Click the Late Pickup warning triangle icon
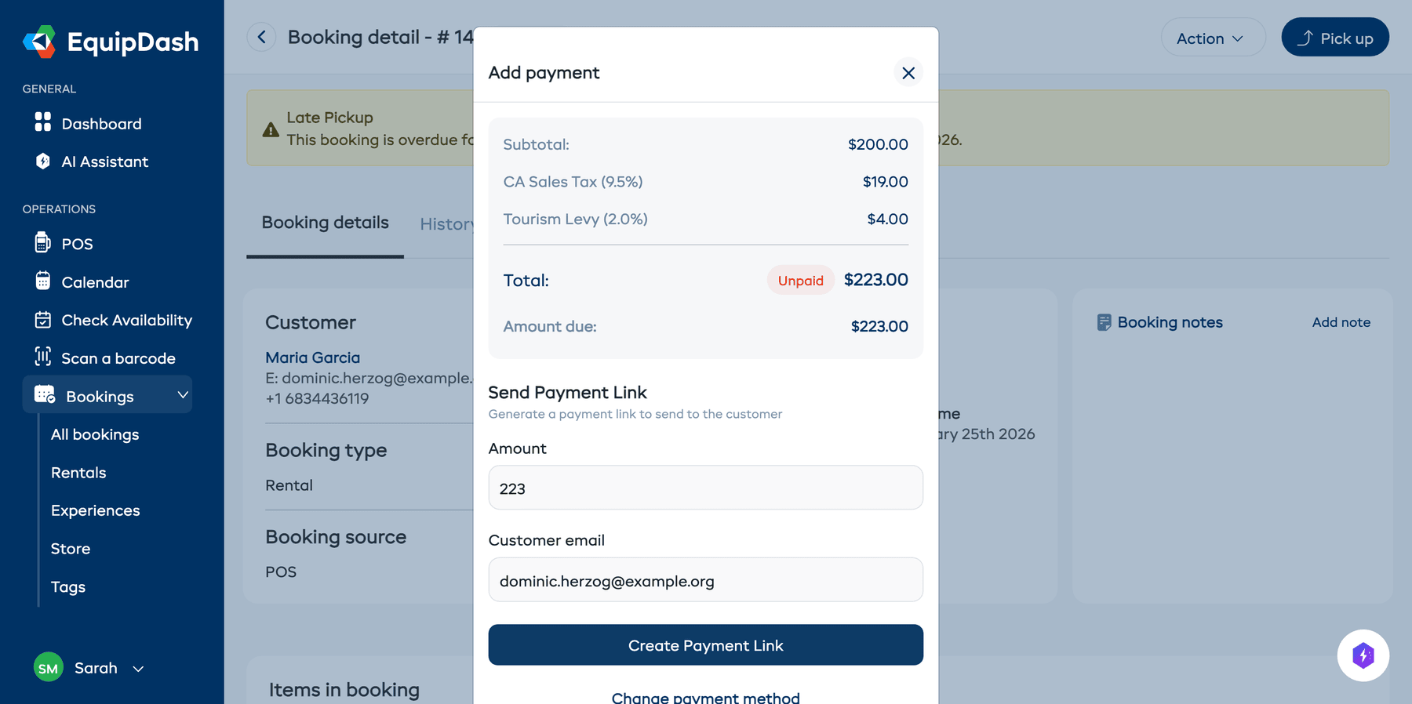Image resolution: width=1412 pixels, height=704 pixels. 271,129
